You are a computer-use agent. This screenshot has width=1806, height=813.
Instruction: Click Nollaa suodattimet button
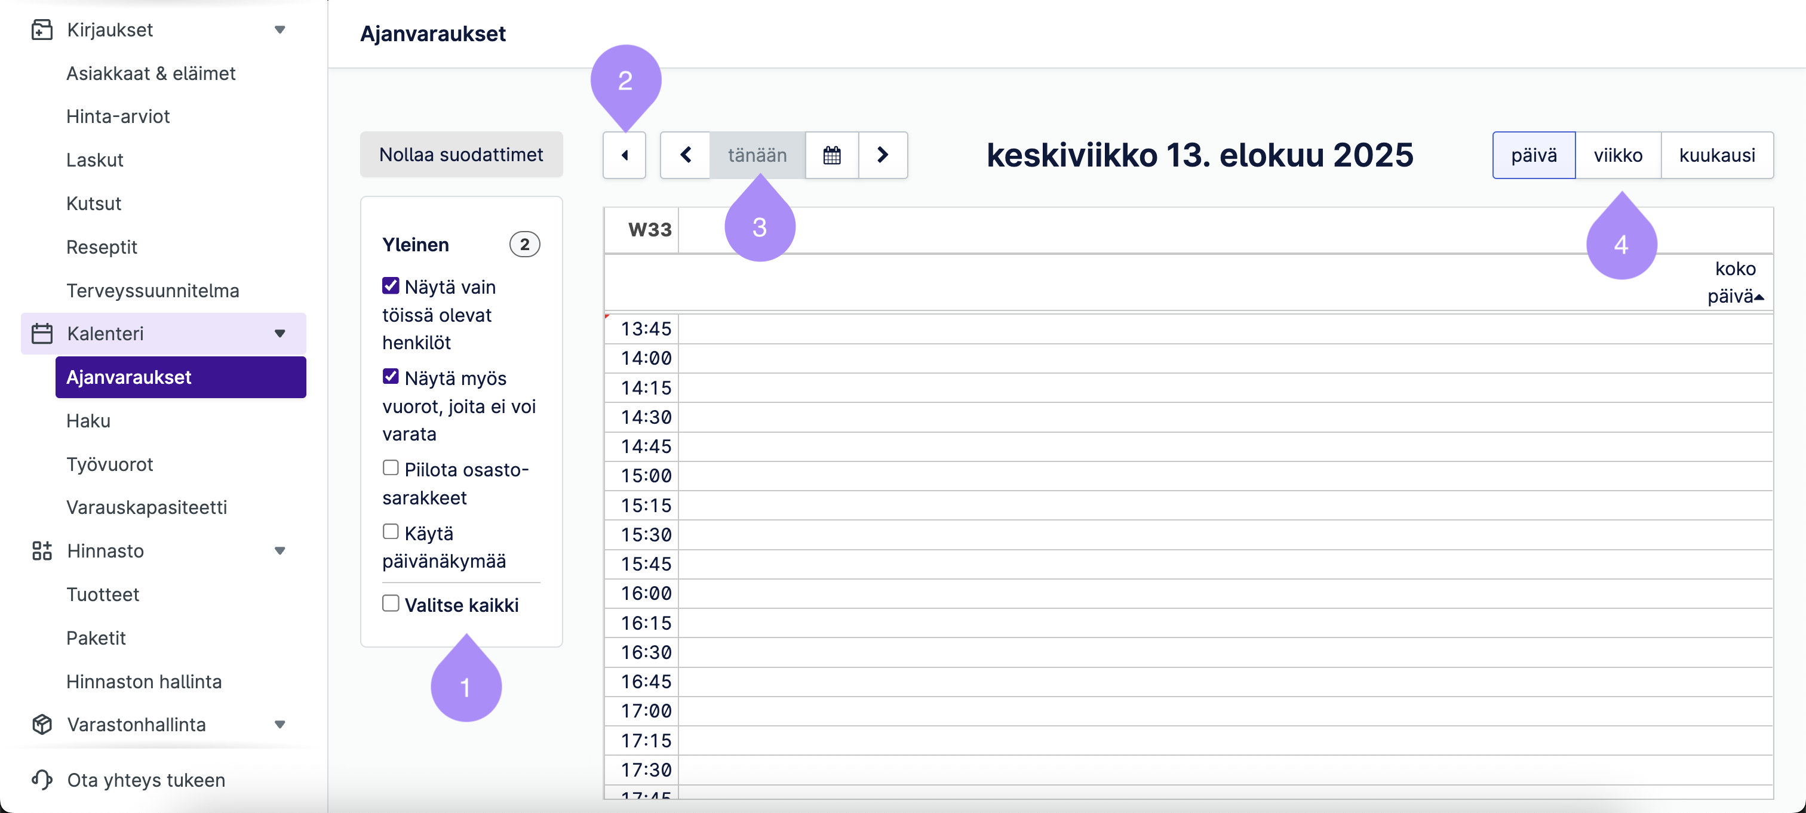(461, 154)
